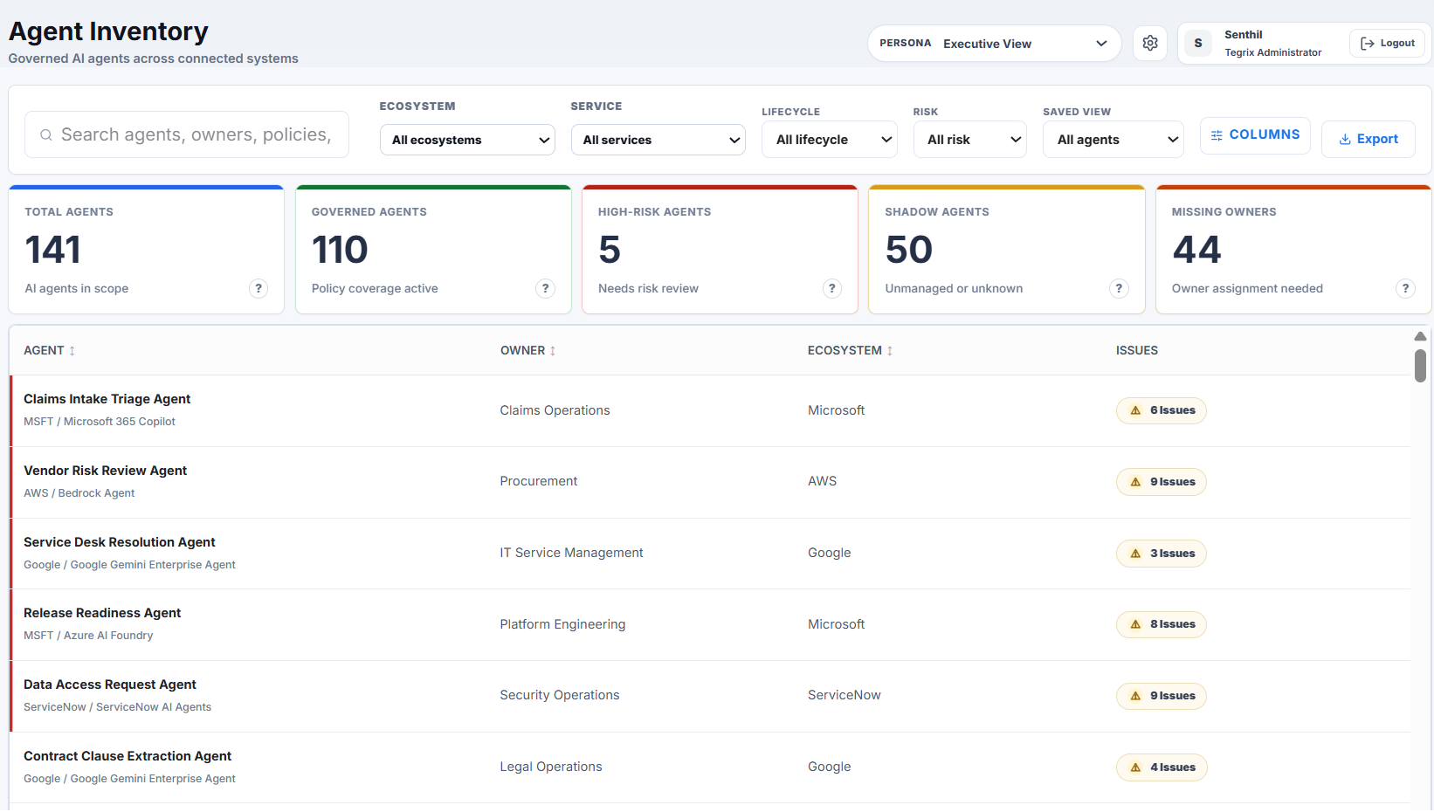This screenshot has height=812, width=1434.
Task: Open Release Readiness Agent
Action: (102, 613)
